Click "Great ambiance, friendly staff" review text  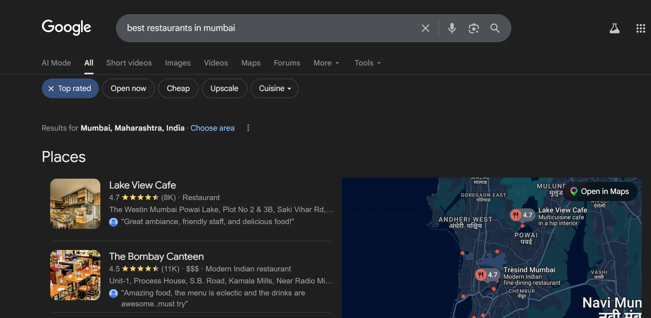(208, 222)
